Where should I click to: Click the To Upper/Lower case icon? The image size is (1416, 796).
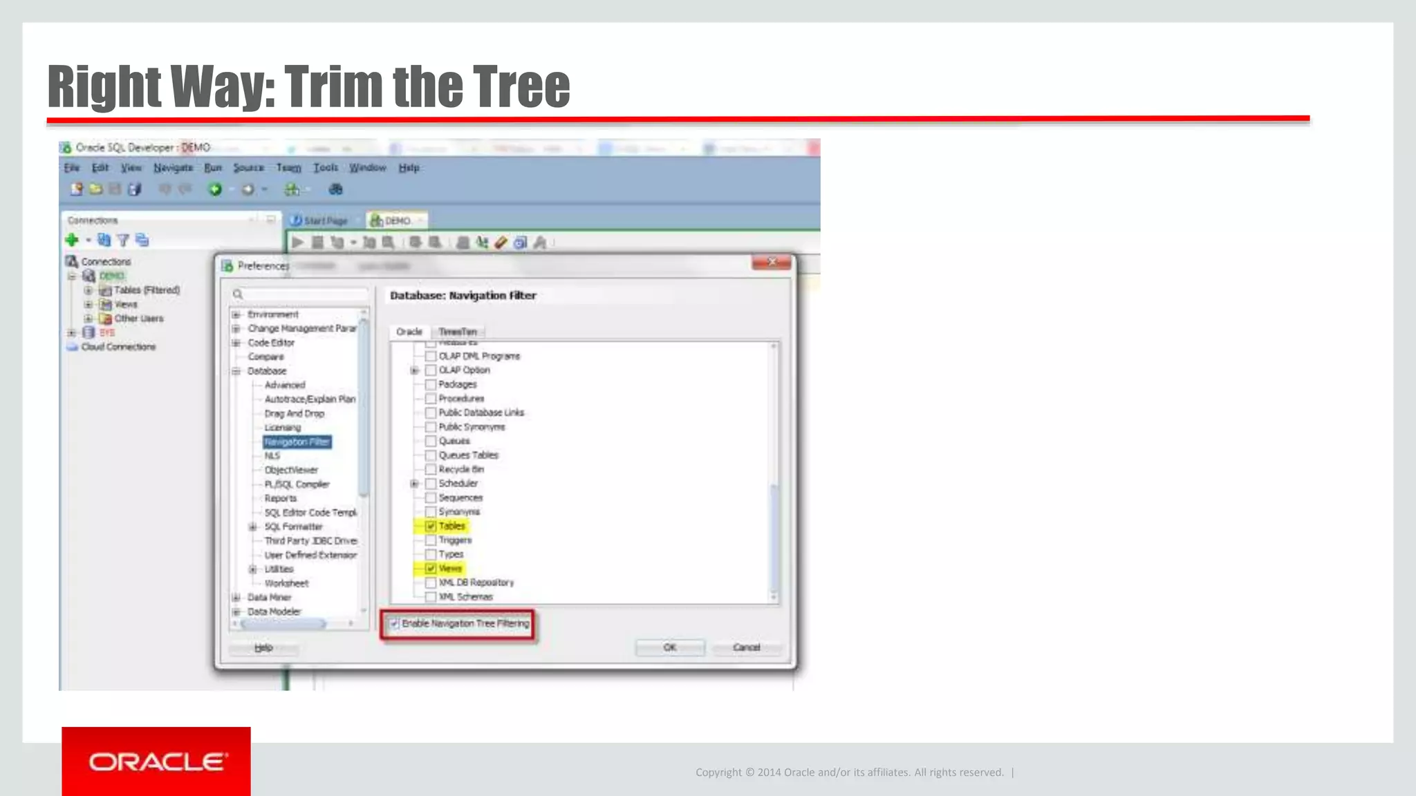482,243
